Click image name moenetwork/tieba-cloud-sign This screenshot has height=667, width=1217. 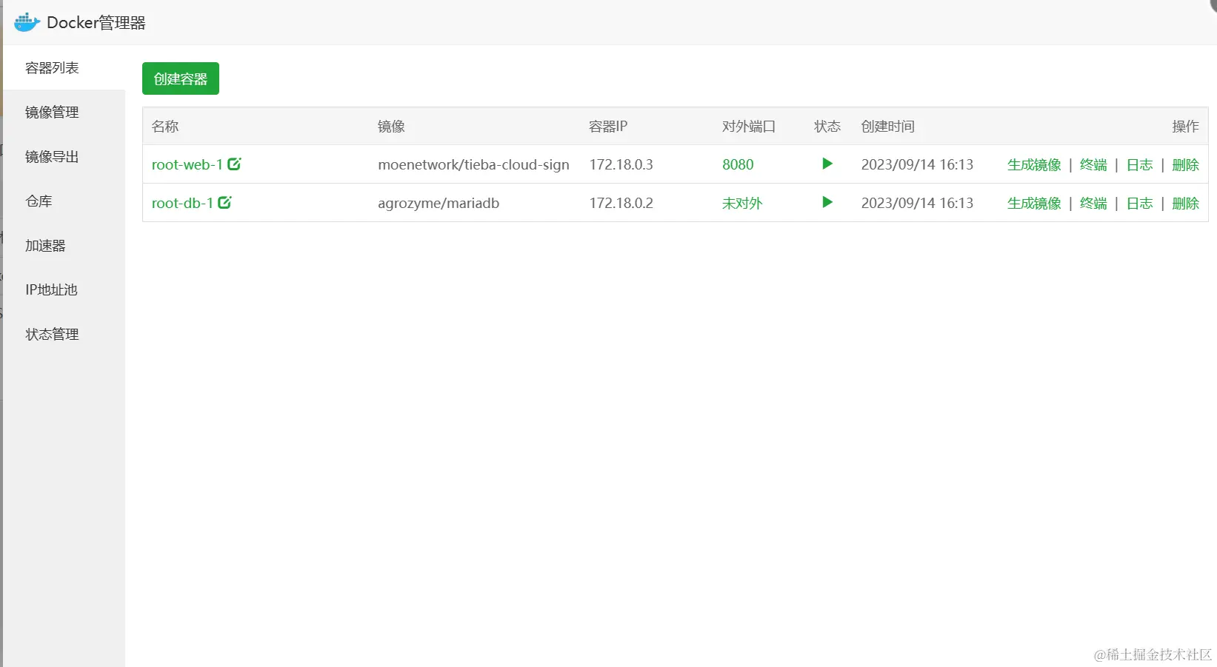(x=473, y=164)
